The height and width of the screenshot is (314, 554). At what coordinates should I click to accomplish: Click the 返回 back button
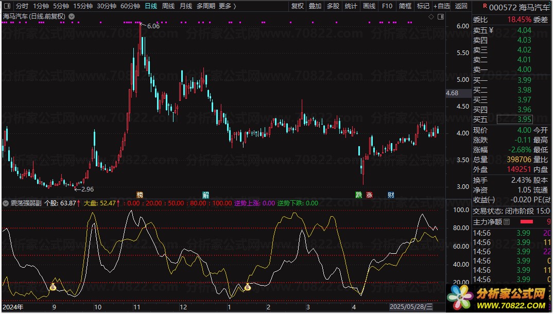(x=461, y=6)
